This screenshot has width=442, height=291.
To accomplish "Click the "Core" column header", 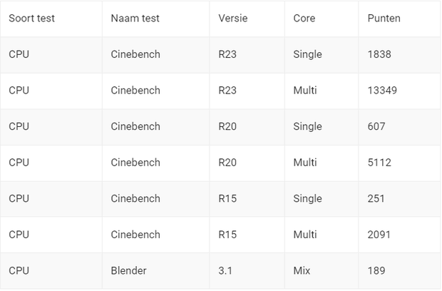I will 304,19.
